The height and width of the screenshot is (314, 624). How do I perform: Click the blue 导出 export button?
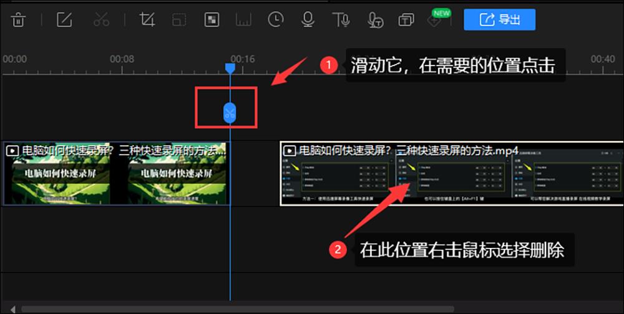coord(499,20)
